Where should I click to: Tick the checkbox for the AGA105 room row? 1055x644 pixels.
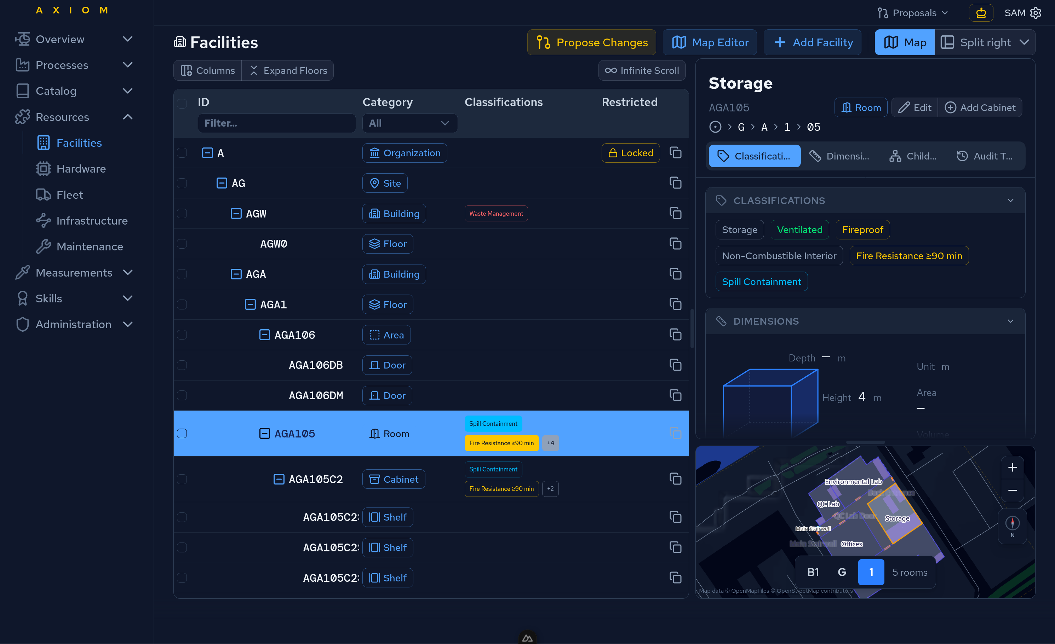click(x=182, y=434)
